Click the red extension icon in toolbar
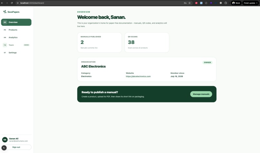Image resolution: width=260 pixels, height=153 pixels. [196, 3]
